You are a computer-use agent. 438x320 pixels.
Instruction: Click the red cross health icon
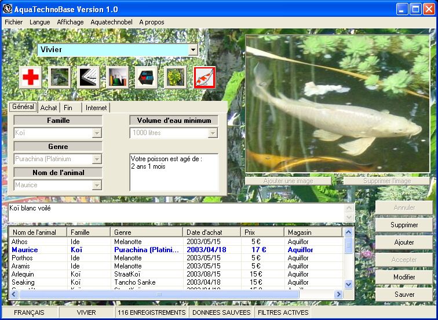[30, 77]
